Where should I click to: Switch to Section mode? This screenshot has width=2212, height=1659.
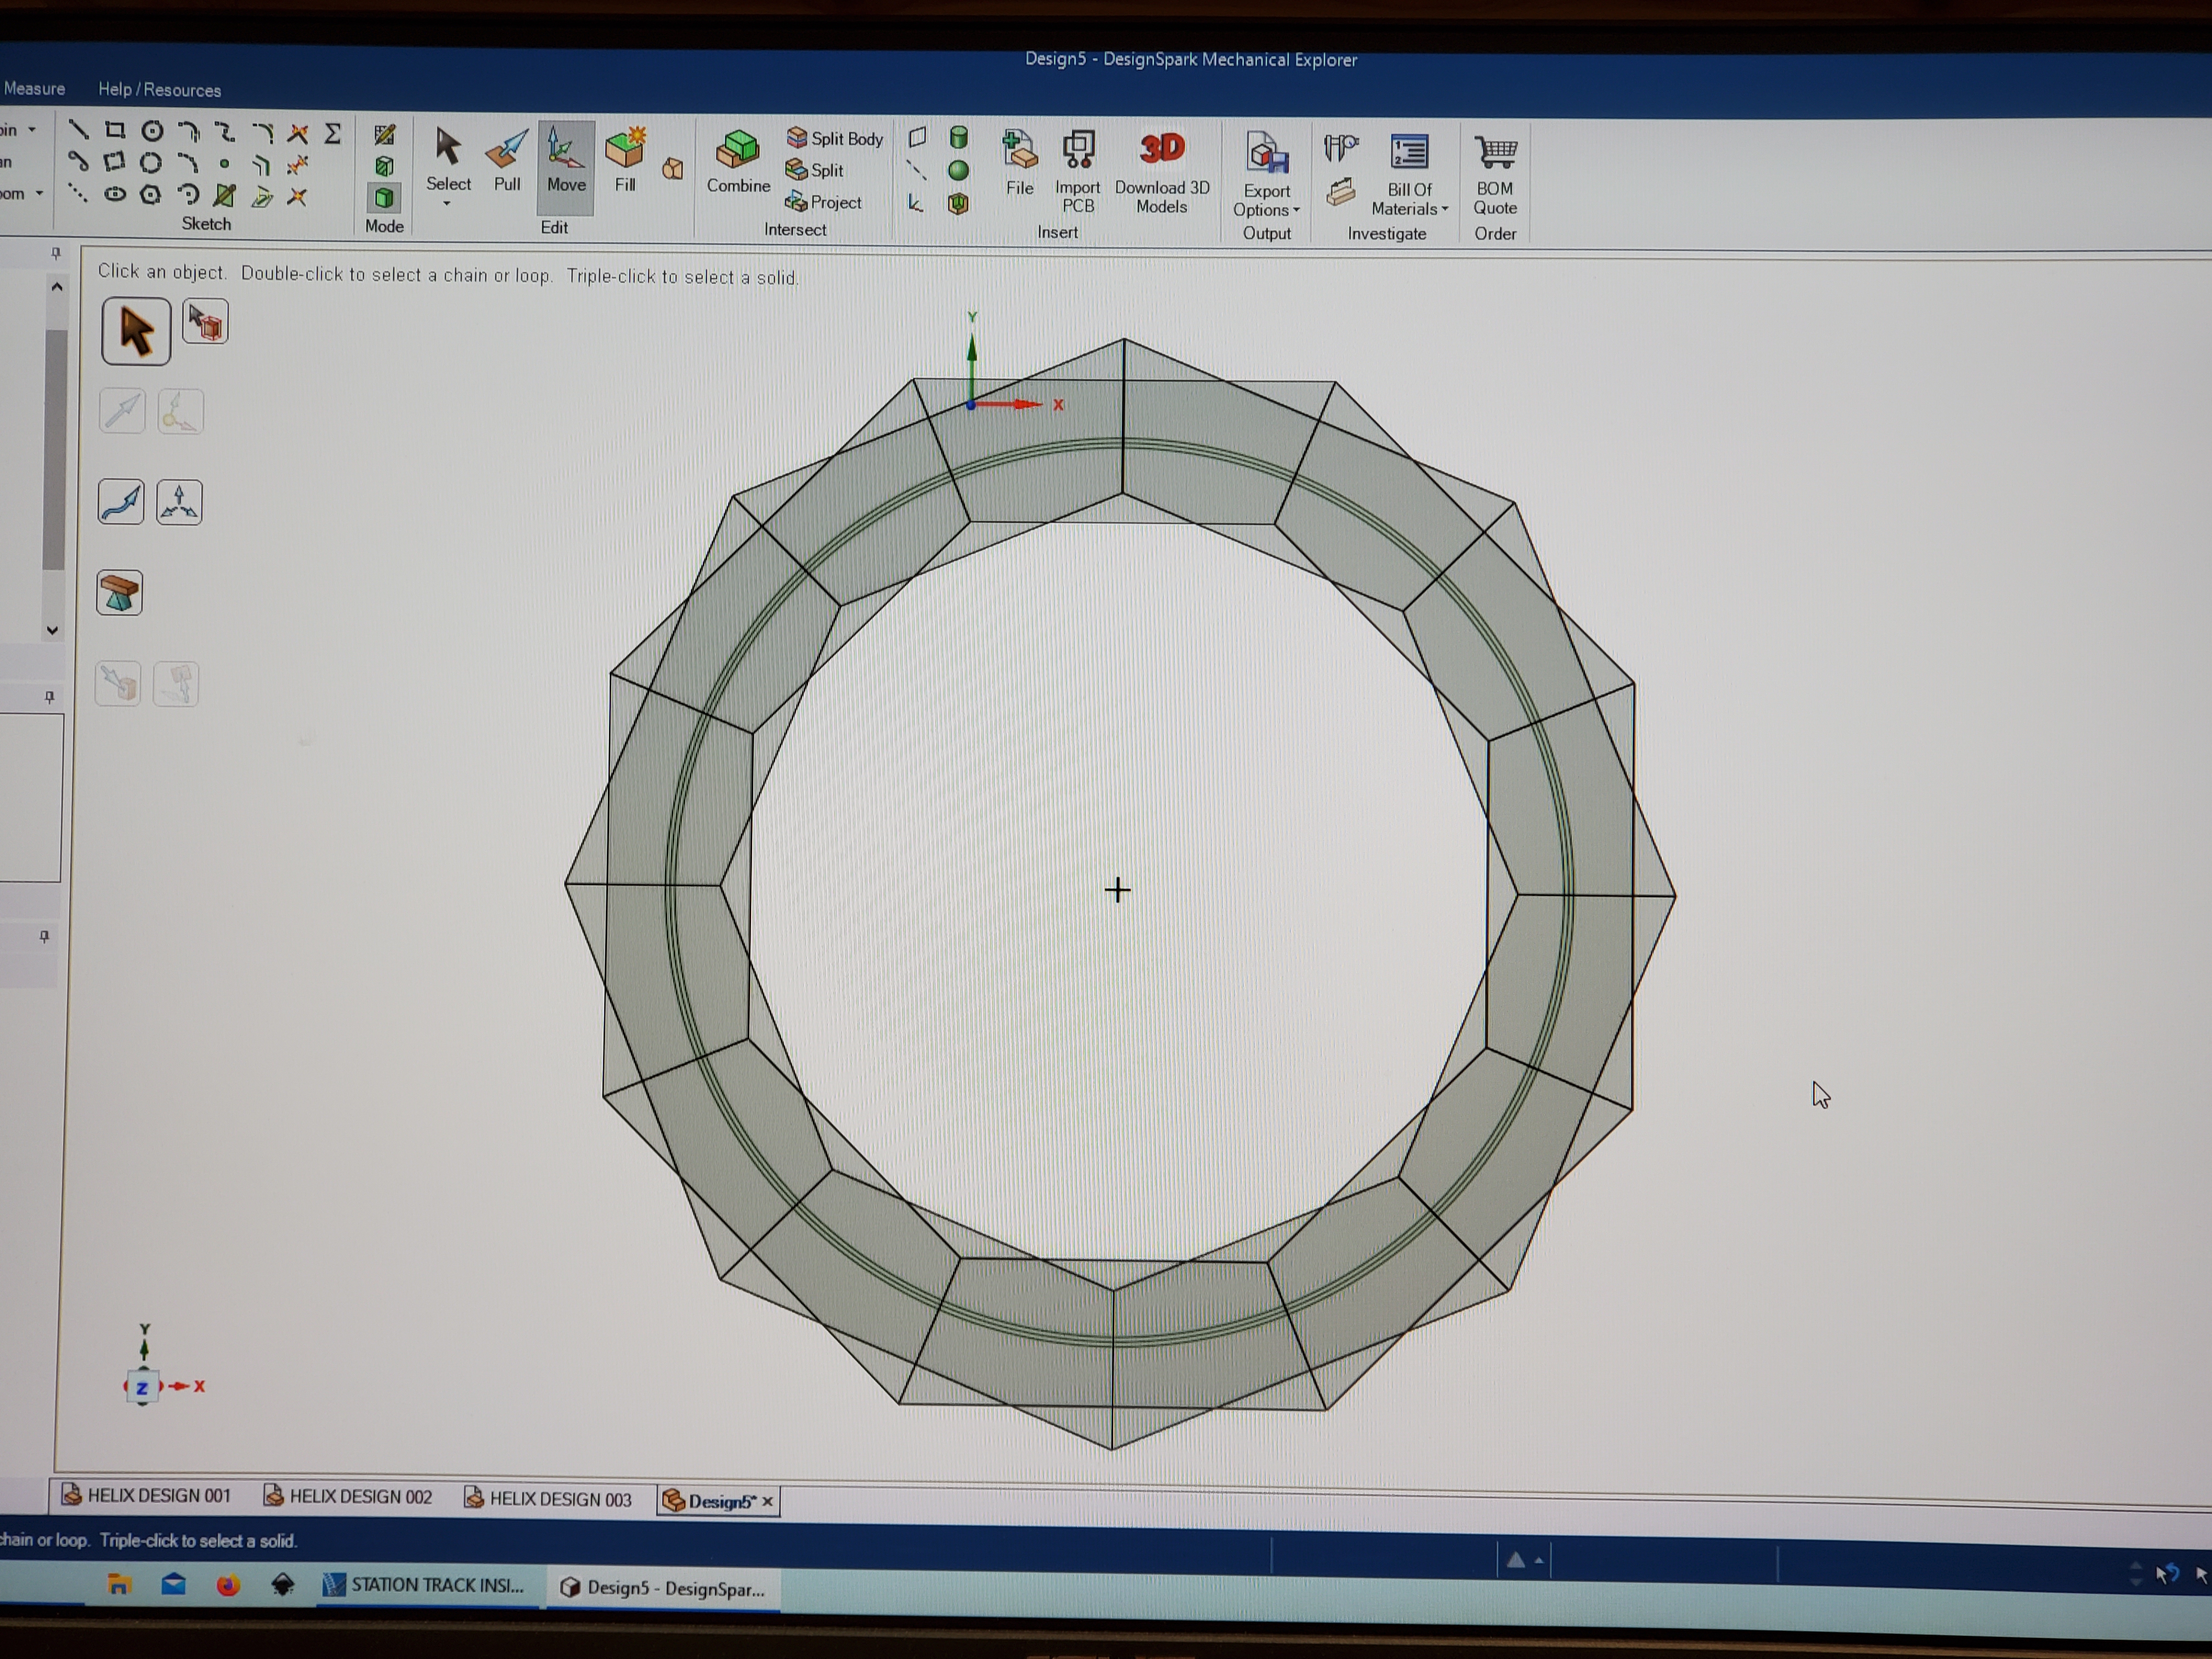point(384,166)
